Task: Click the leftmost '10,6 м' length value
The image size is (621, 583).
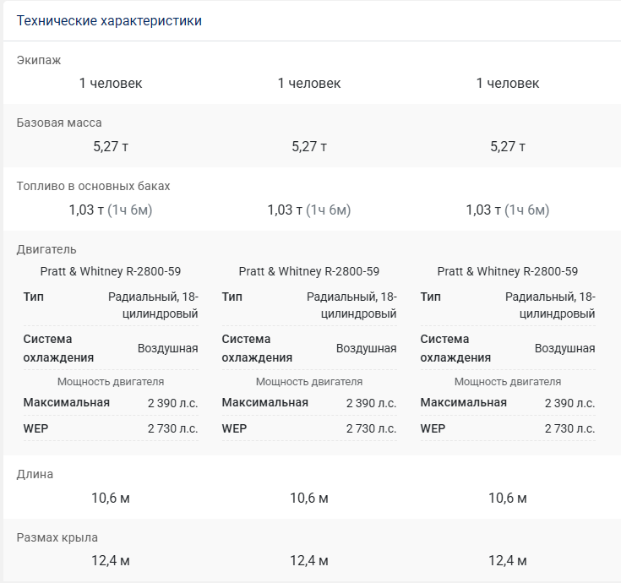Action: click(x=111, y=498)
